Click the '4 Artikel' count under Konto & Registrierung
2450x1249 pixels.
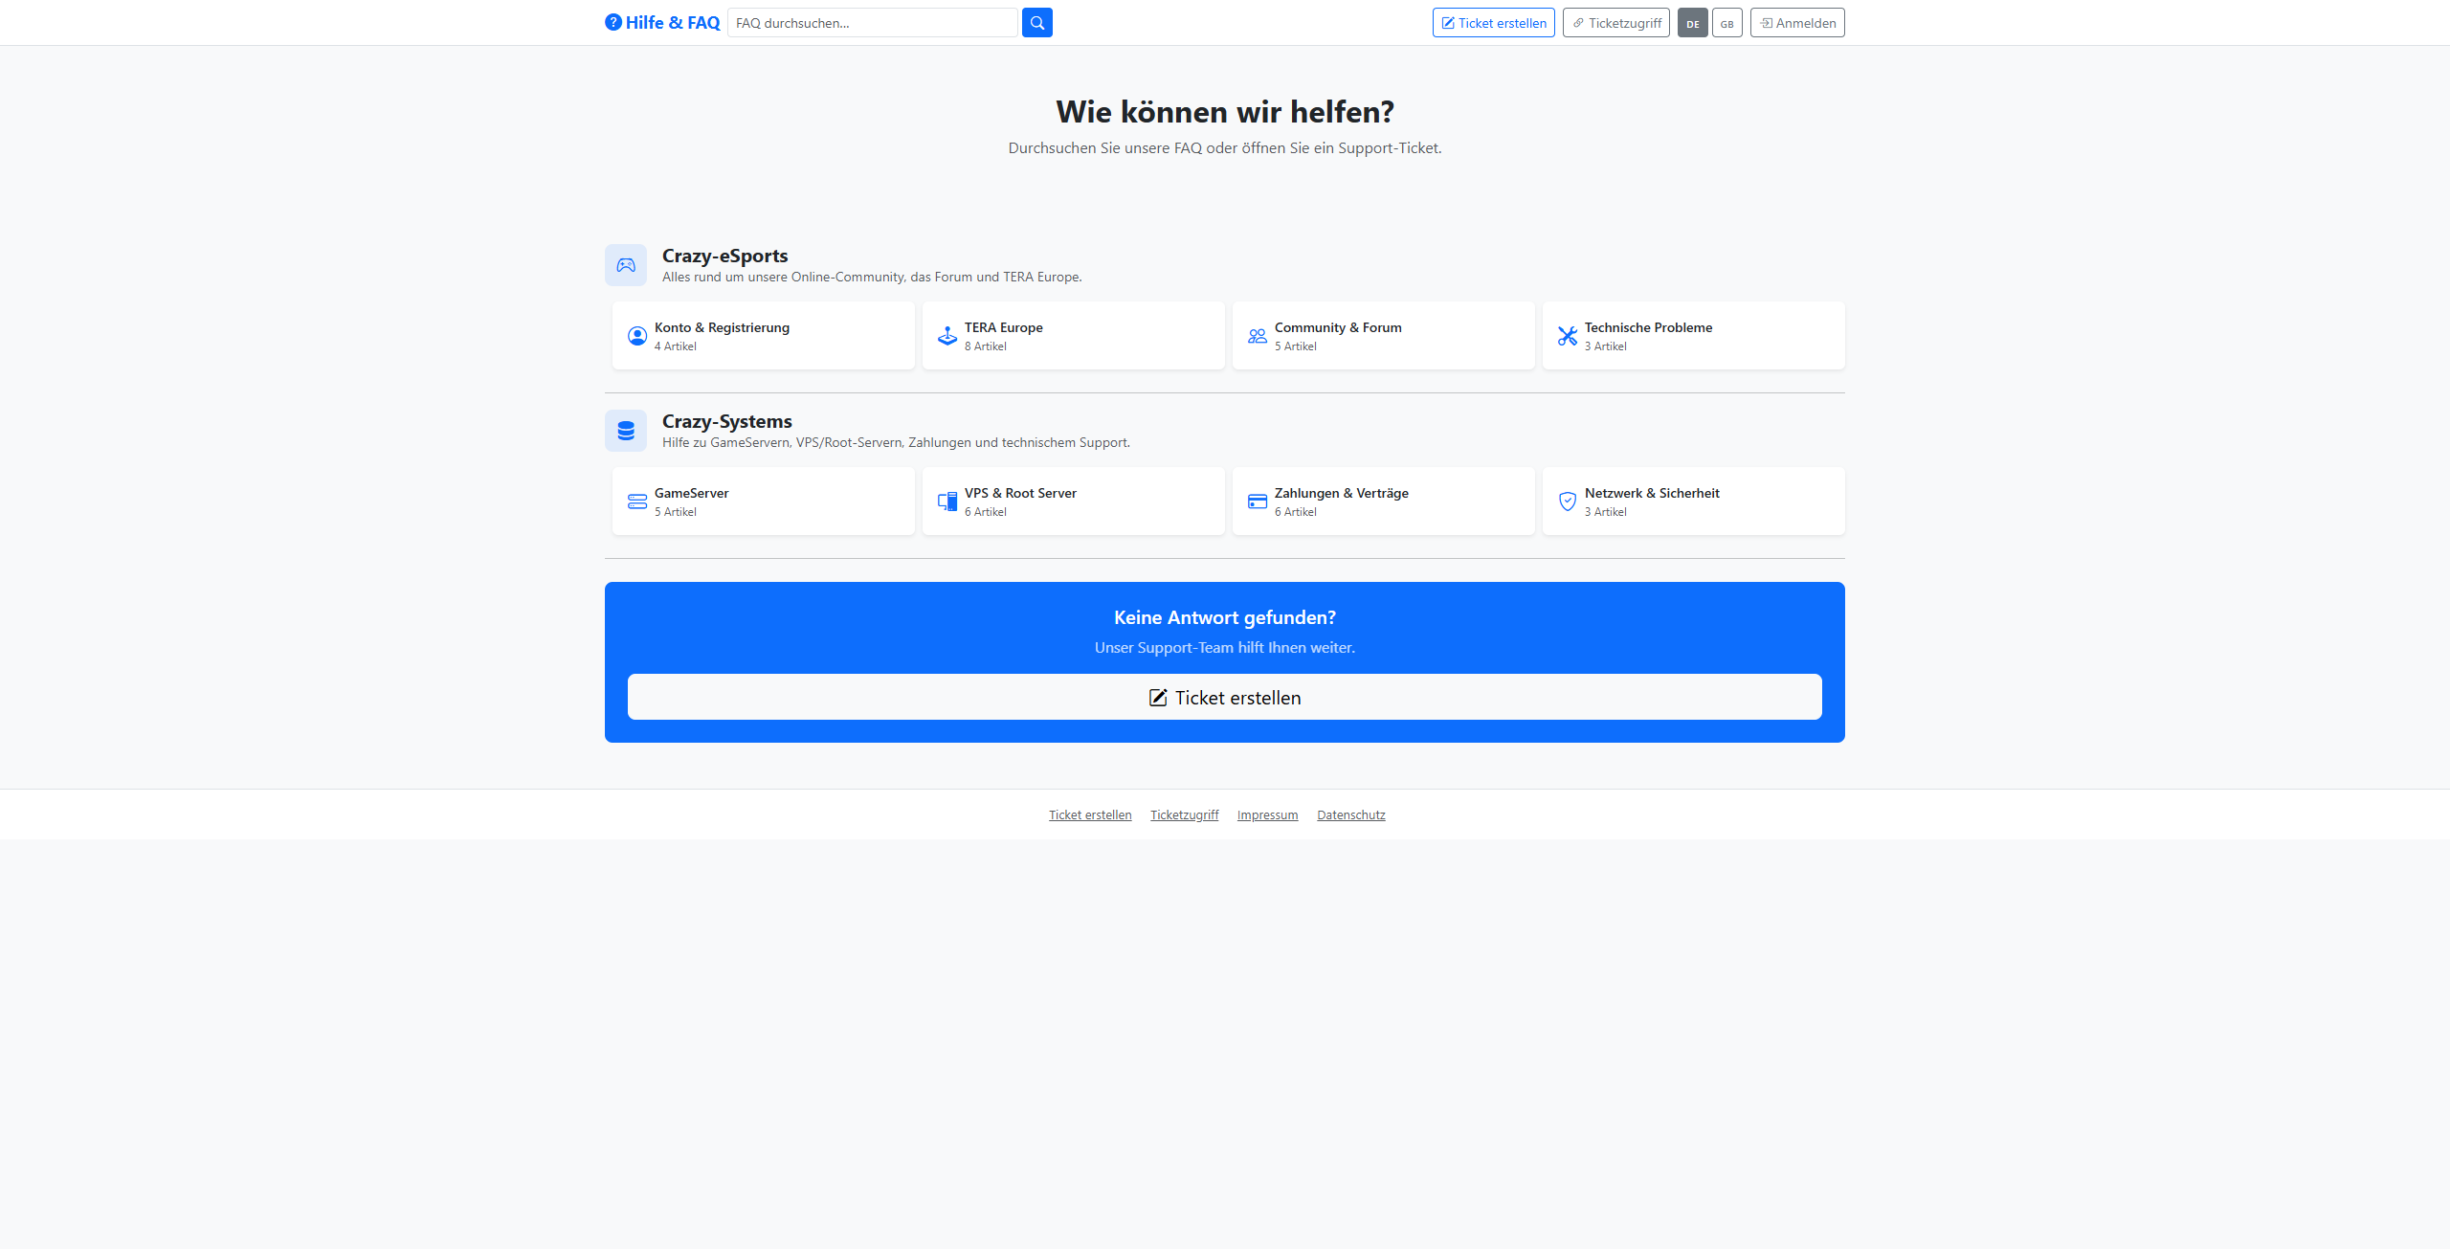[x=676, y=346]
